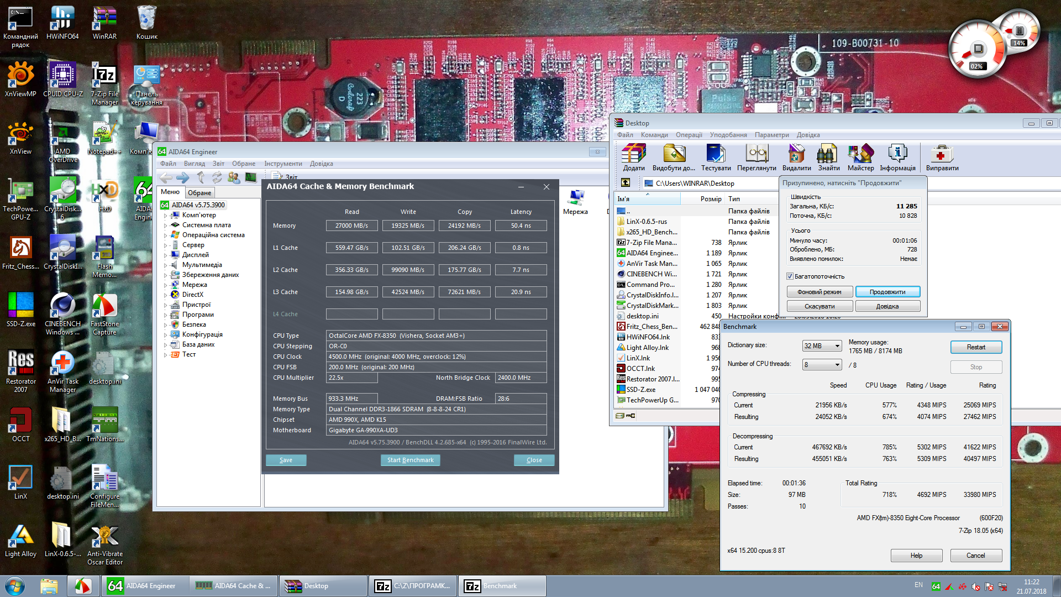
Task: Select SSD-Z.exe file in WinRAR list
Action: [641, 390]
